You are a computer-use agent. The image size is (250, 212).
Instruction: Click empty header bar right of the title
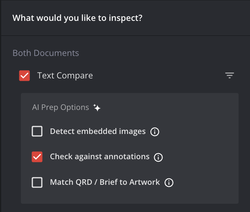(x=197, y=18)
